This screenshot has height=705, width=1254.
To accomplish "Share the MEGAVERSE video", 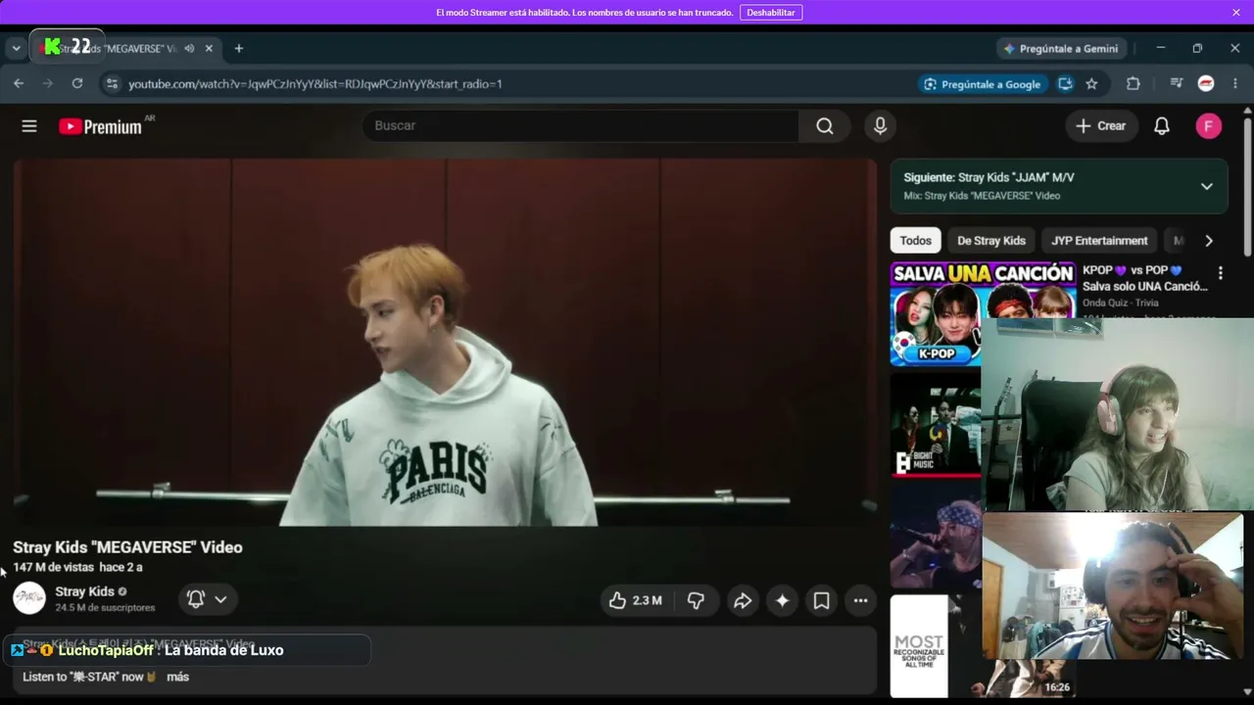I will pyautogui.click(x=743, y=600).
